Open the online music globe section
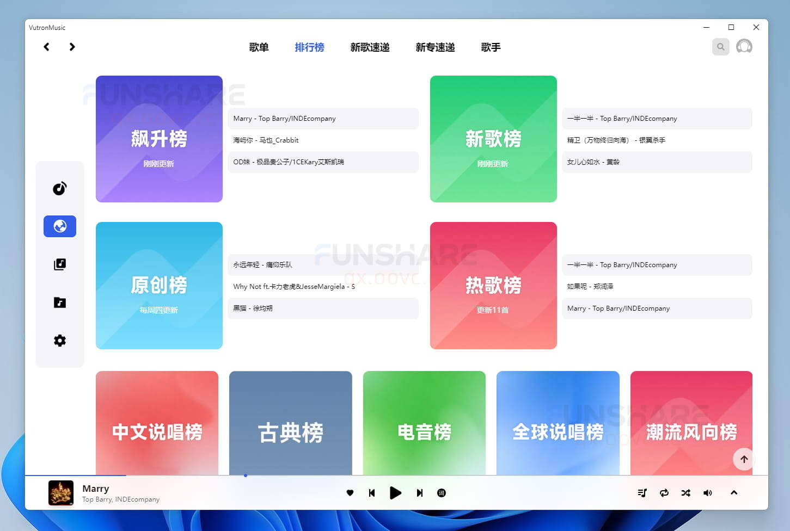790x531 pixels. 60,226
